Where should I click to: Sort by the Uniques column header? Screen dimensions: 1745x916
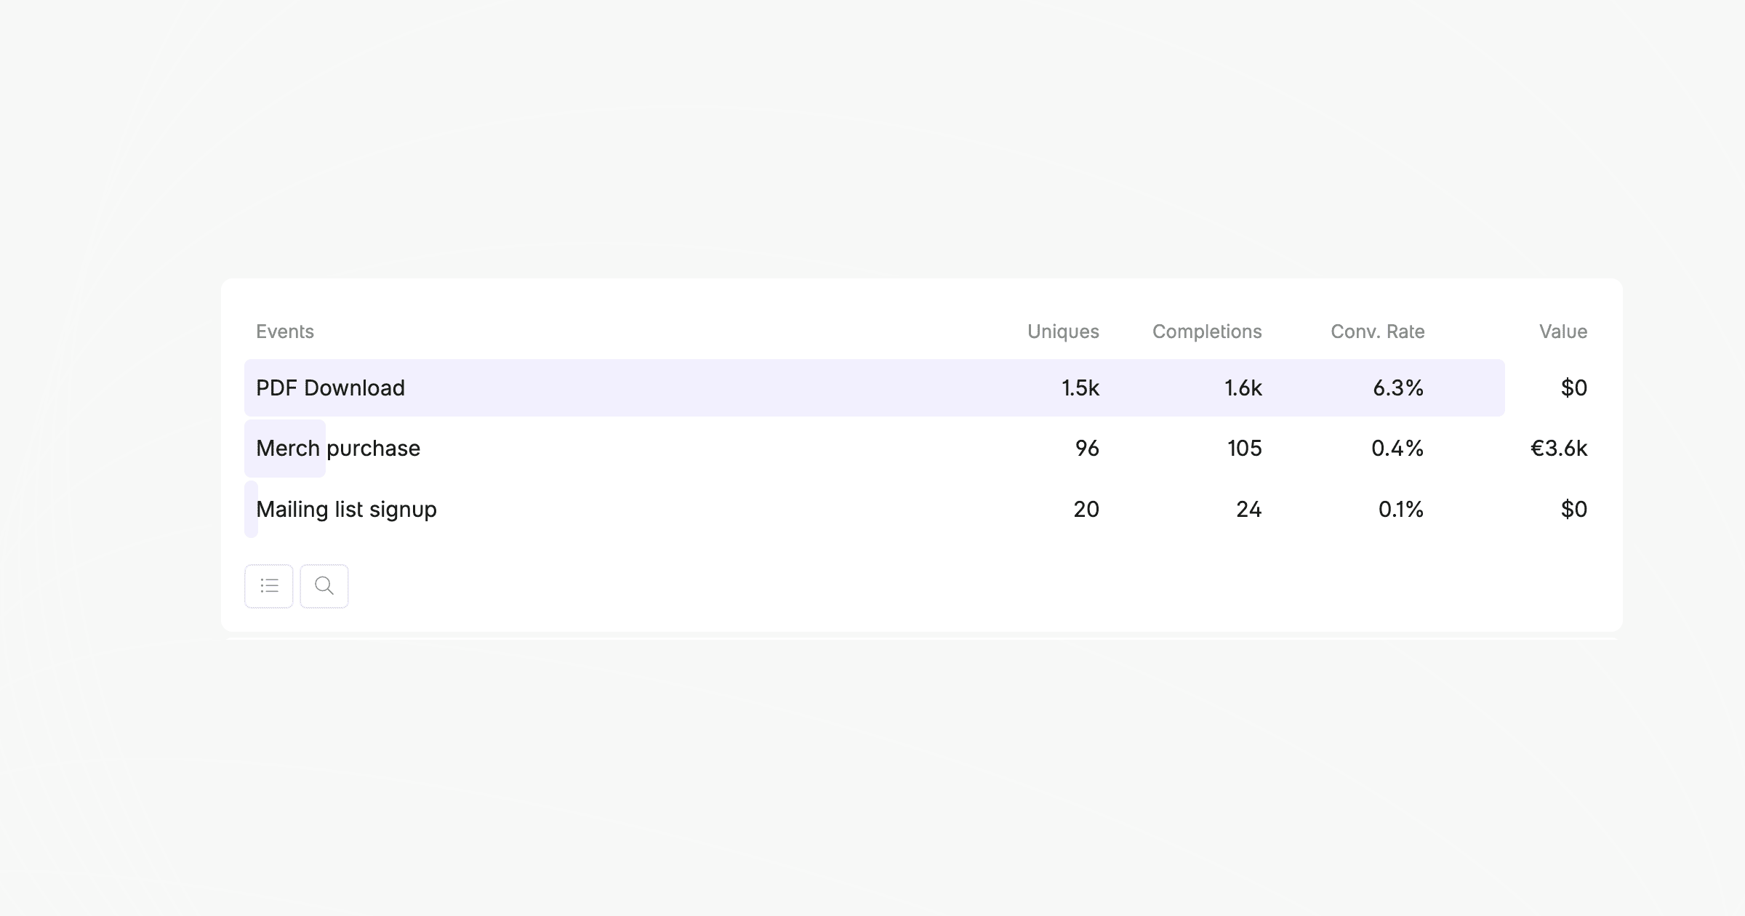tap(1063, 332)
